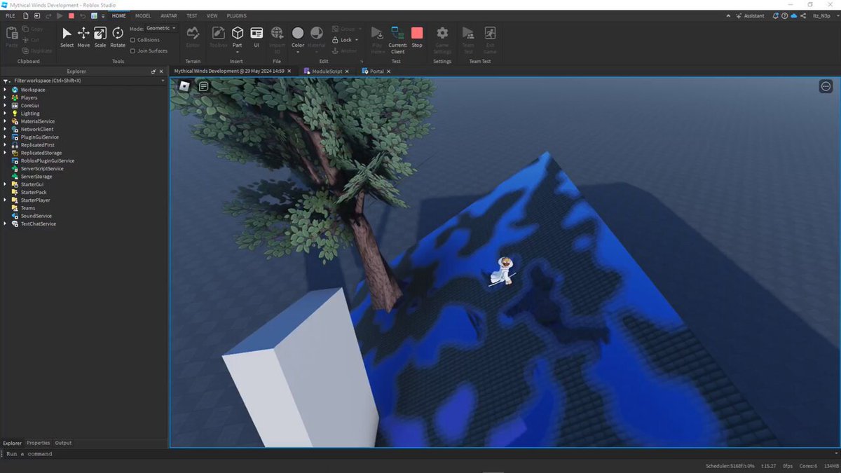Open the FILE menu
The height and width of the screenshot is (473, 841).
tap(11, 15)
